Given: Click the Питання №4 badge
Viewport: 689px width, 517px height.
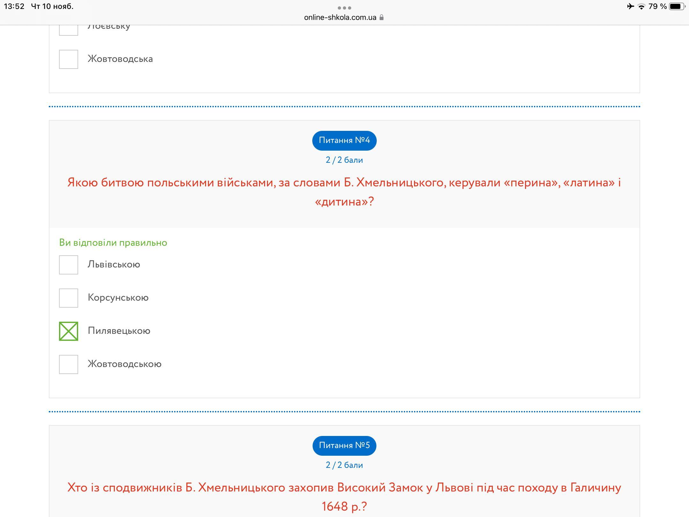Looking at the screenshot, I should click(x=344, y=140).
